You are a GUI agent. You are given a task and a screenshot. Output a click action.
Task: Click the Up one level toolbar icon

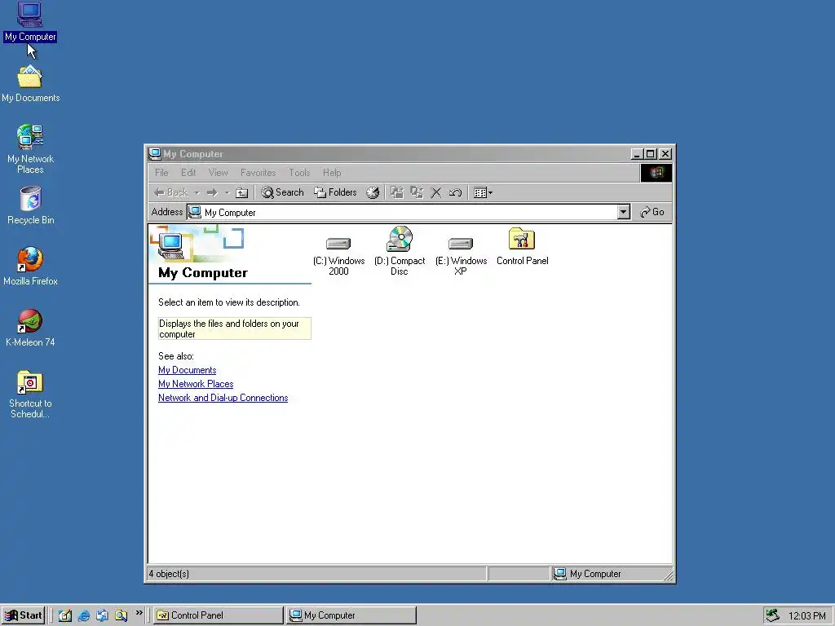coord(241,192)
